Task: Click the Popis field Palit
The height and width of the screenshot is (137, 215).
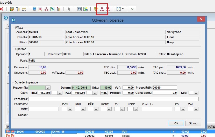Action: coord(114,61)
